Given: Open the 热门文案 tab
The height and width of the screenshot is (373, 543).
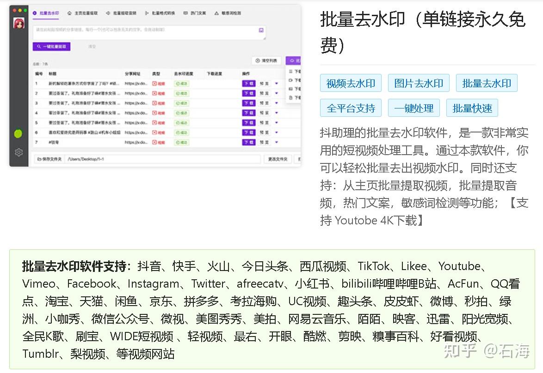Looking at the screenshot, I should pos(195,13).
